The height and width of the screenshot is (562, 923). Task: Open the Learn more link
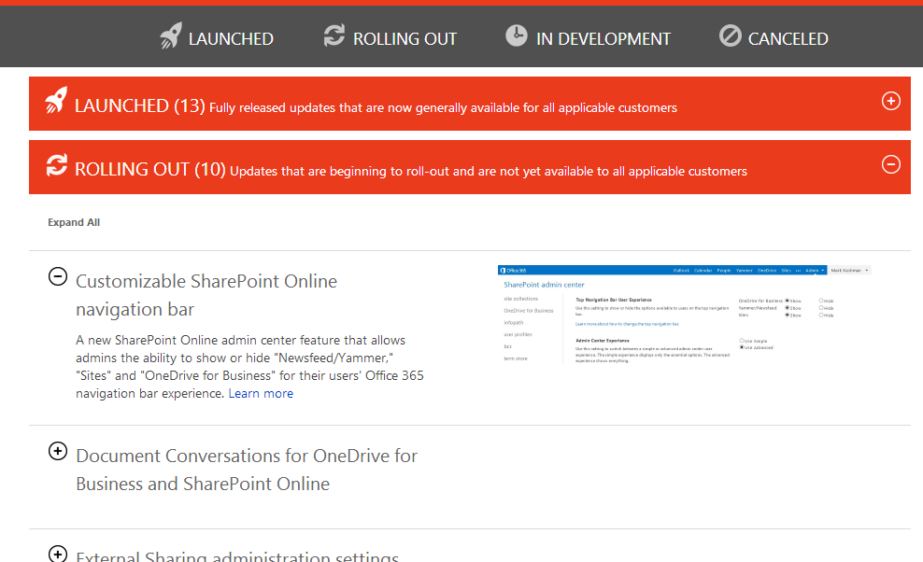tap(261, 393)
